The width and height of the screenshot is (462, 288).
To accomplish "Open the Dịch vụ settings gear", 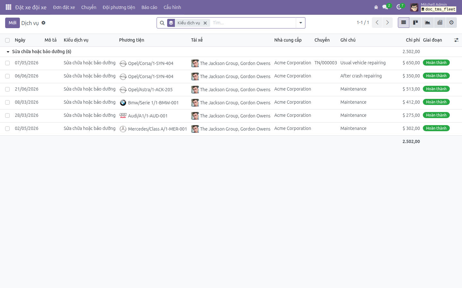I will point(43,23).
